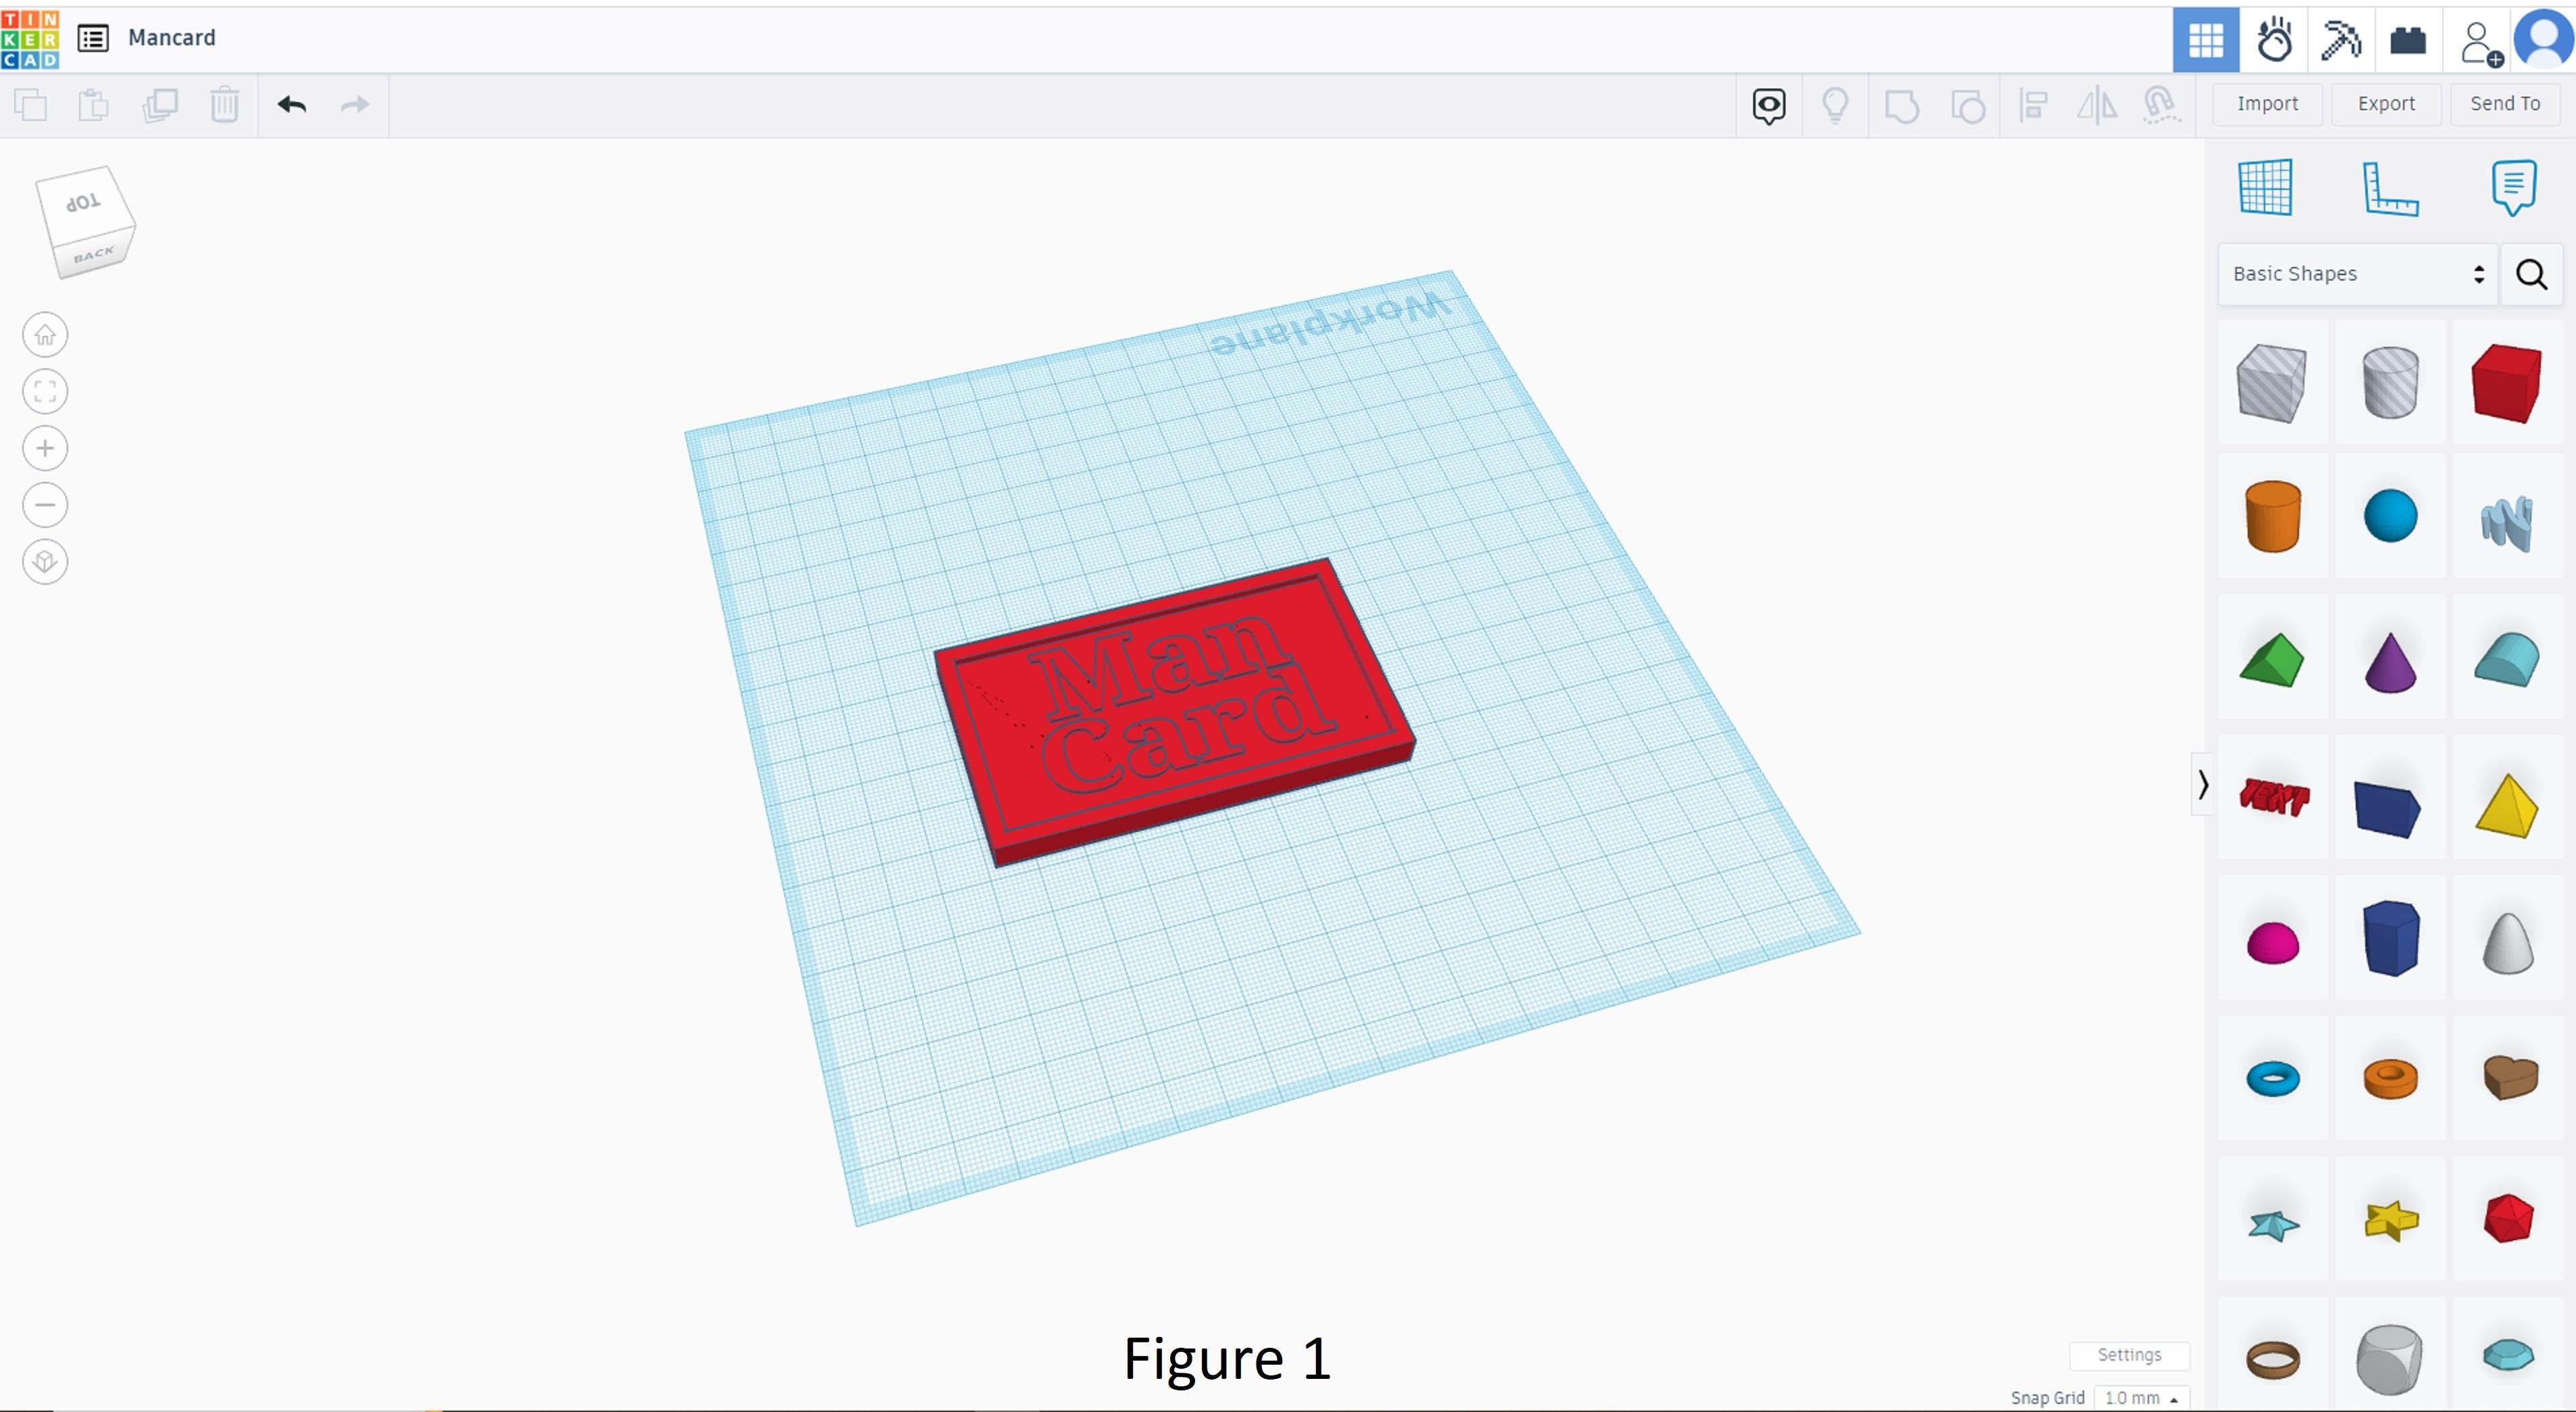The height and width of the screenshot is (1412, 2576).
Task: Click the Fit all in view icon
Action: pyautogui.click(x=45, y=391)
